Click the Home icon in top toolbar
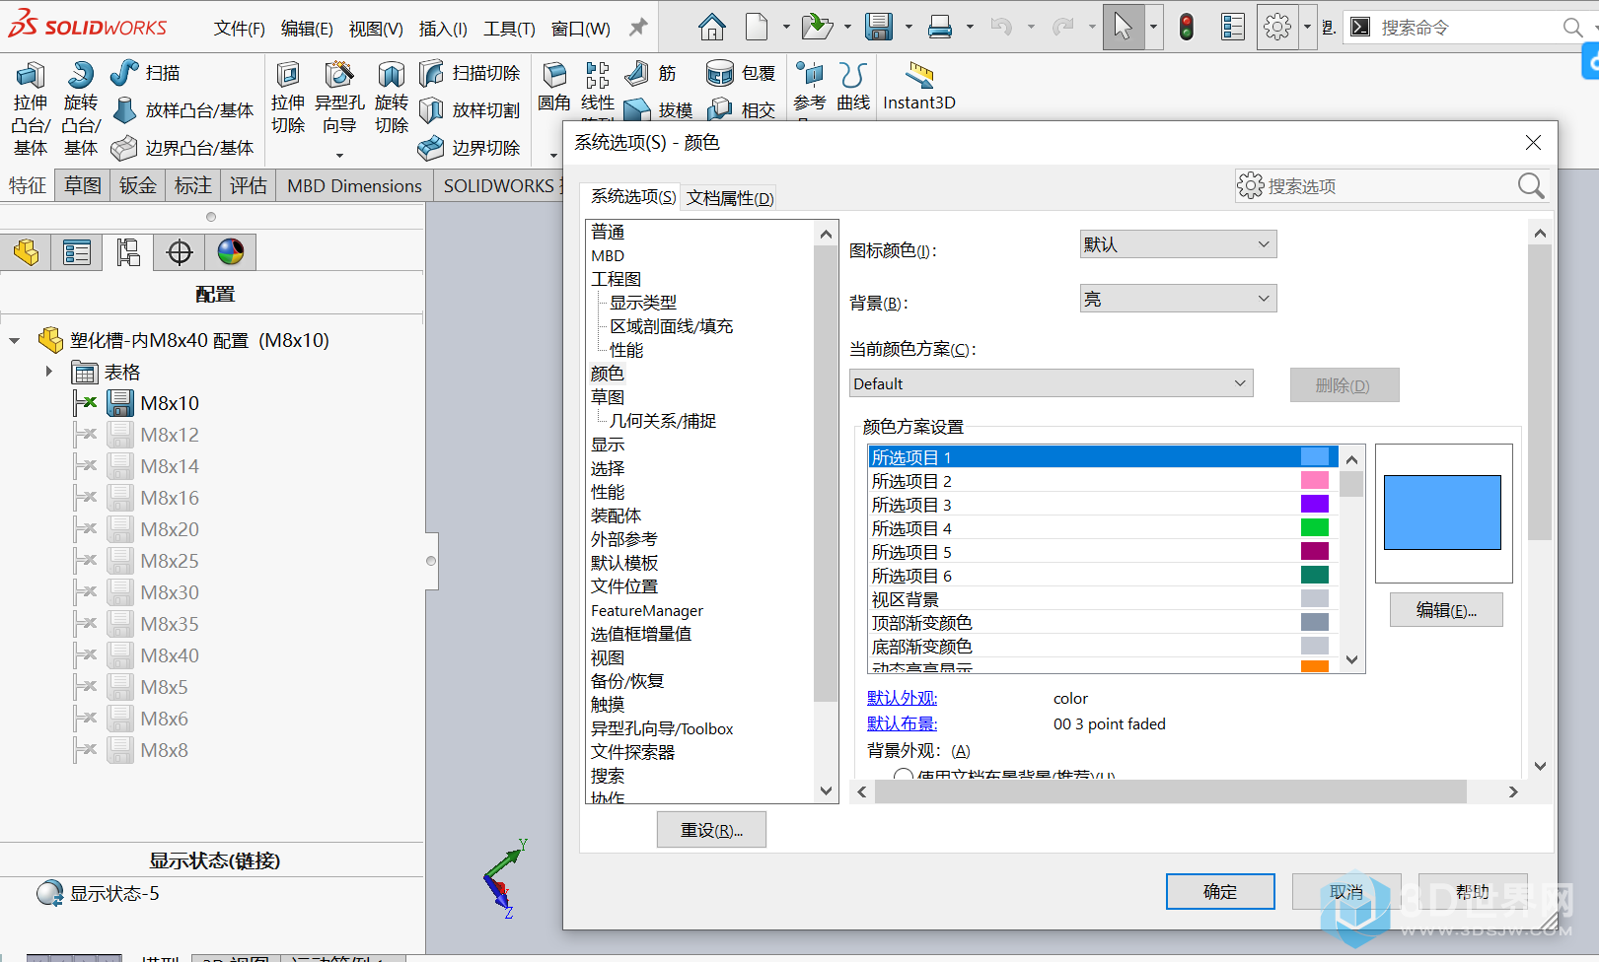Image resolution: width=1599 pixels, height=962 pixels. point(711,27)
